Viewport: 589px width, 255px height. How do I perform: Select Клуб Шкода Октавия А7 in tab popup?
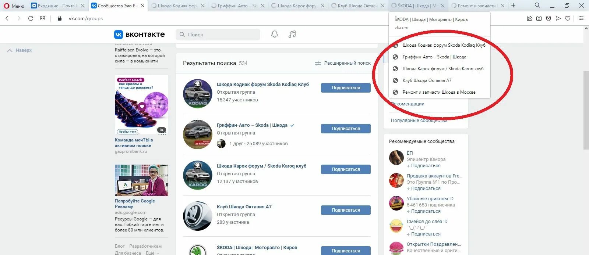(440, 80)
